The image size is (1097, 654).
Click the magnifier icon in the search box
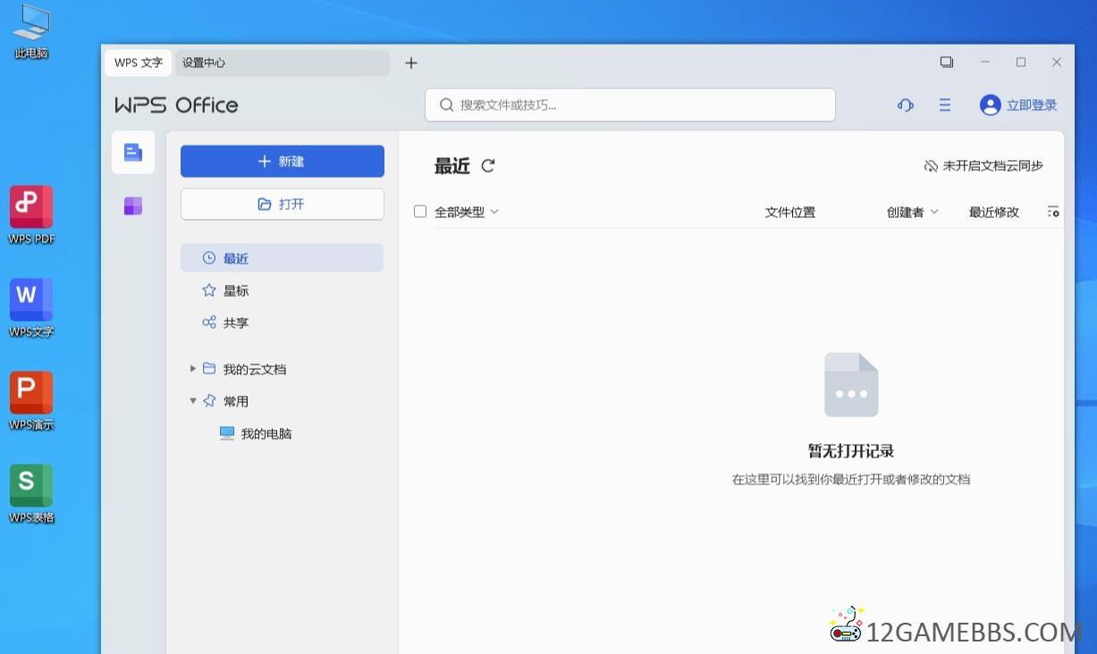[447, 105]
